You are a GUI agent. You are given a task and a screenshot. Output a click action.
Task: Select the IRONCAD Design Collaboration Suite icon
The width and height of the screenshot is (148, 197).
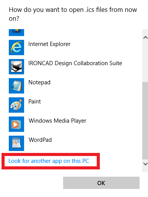tap(16, 67)
